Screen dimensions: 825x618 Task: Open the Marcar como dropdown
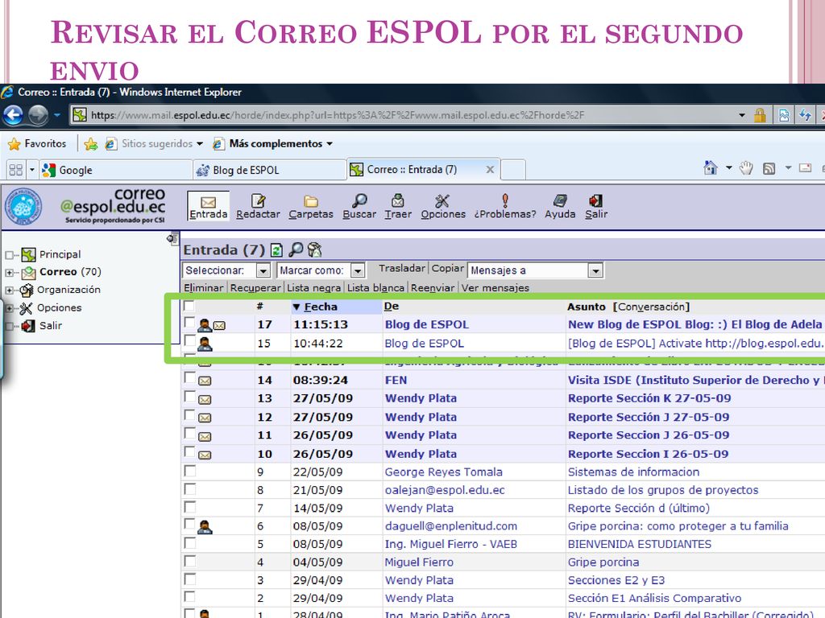click(x=321, y=270)
